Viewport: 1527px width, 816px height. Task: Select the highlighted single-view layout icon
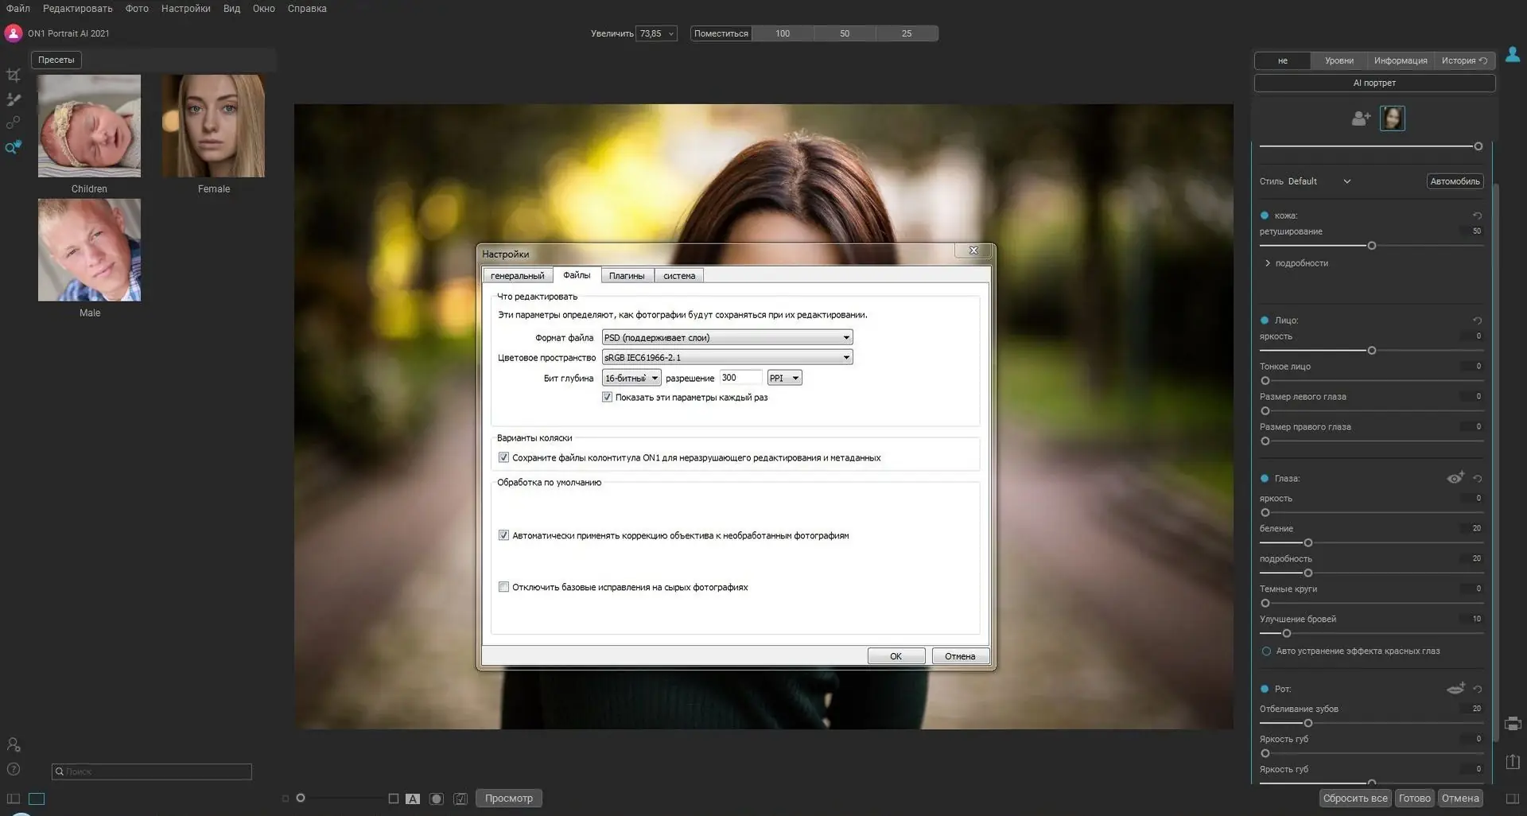tap(37, 799)
